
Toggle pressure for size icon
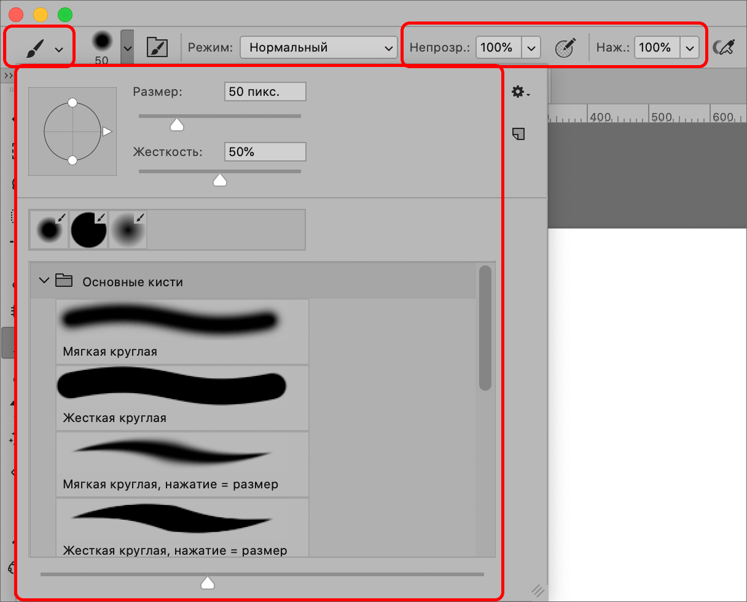[724, 47]
